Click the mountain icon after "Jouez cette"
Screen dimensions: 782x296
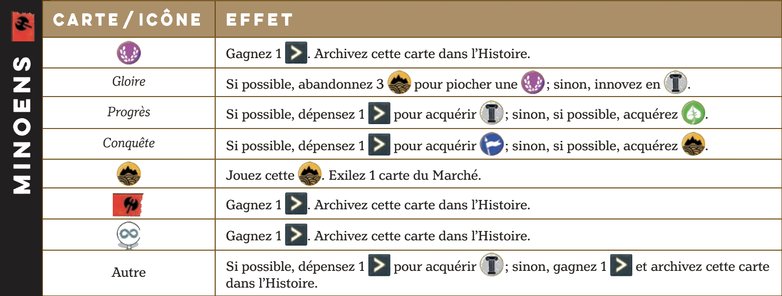(x=310, y=174)
